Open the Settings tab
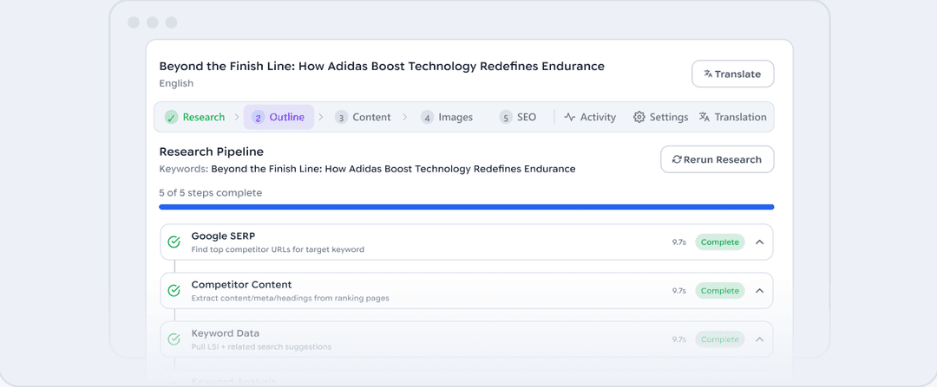 pos(661,117)
